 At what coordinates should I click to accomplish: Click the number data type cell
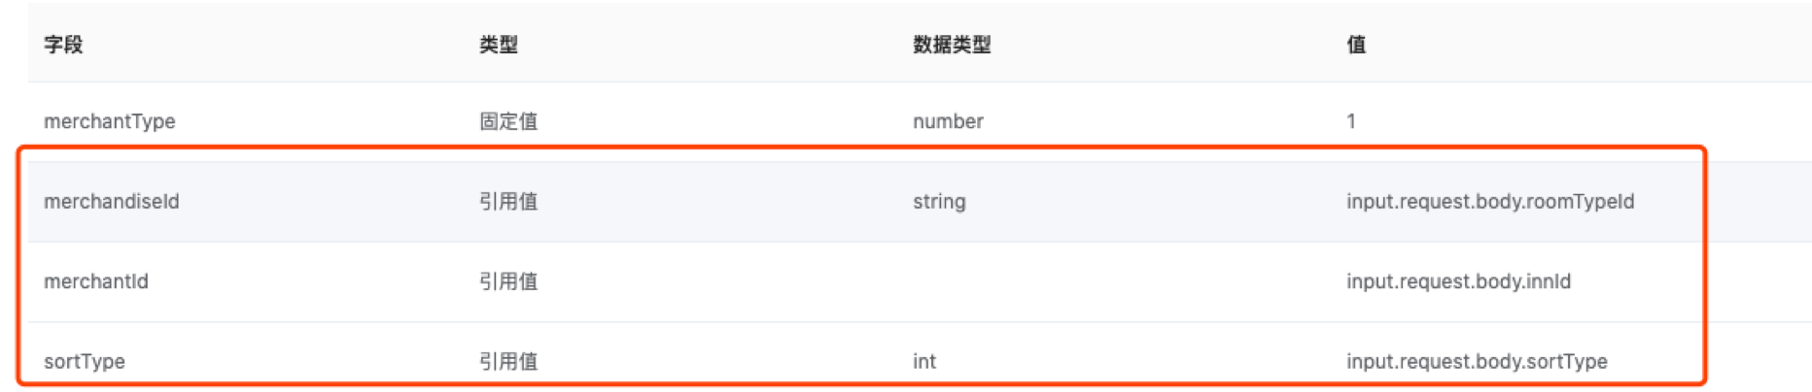point(948,121)
